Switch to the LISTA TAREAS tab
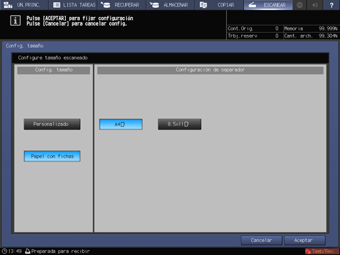The image size is (340, 255). [73, 5]
